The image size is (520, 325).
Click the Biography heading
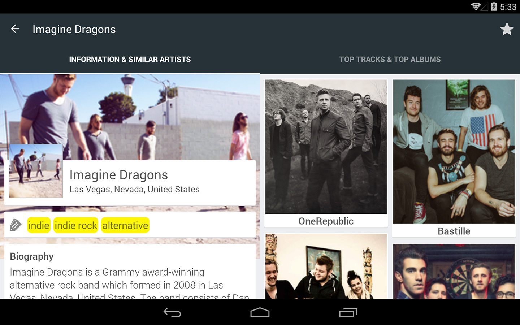[32, 256]
